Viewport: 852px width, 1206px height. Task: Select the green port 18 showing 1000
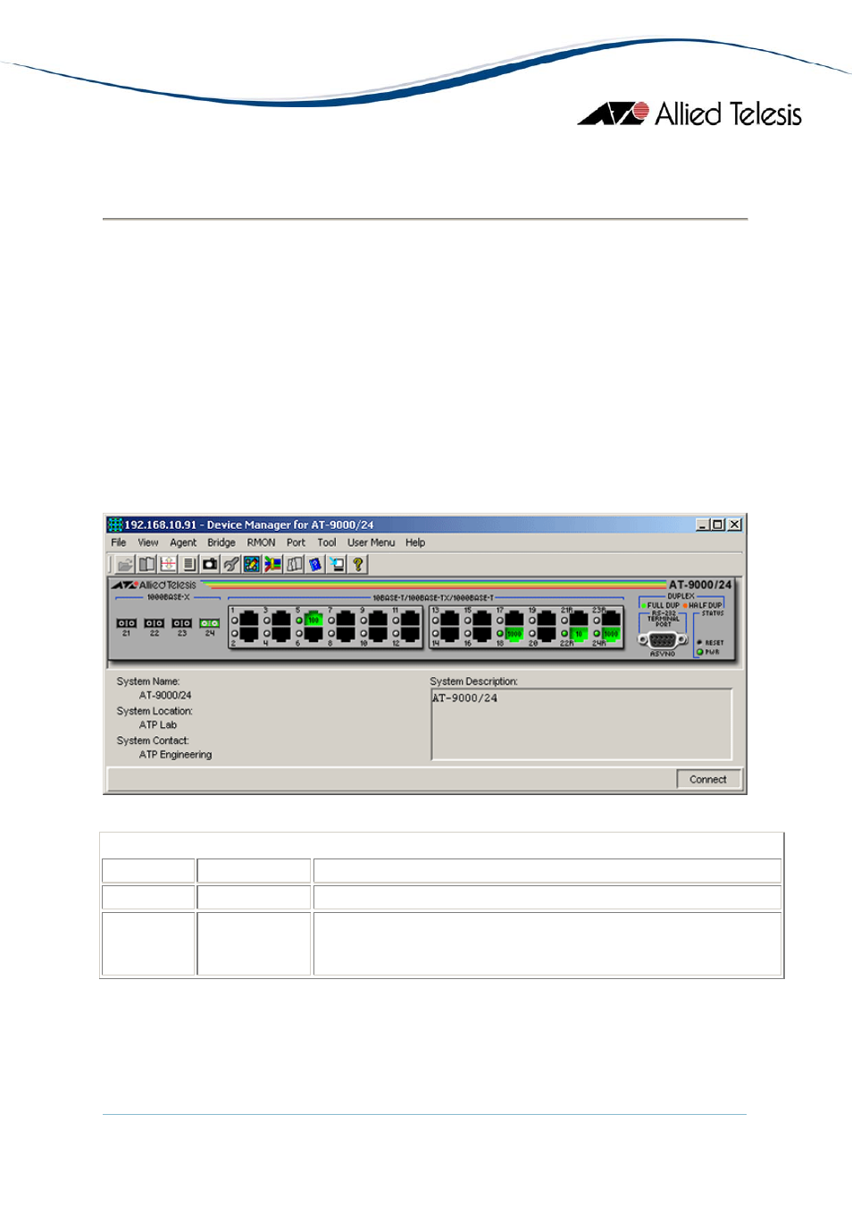[514, 634]
